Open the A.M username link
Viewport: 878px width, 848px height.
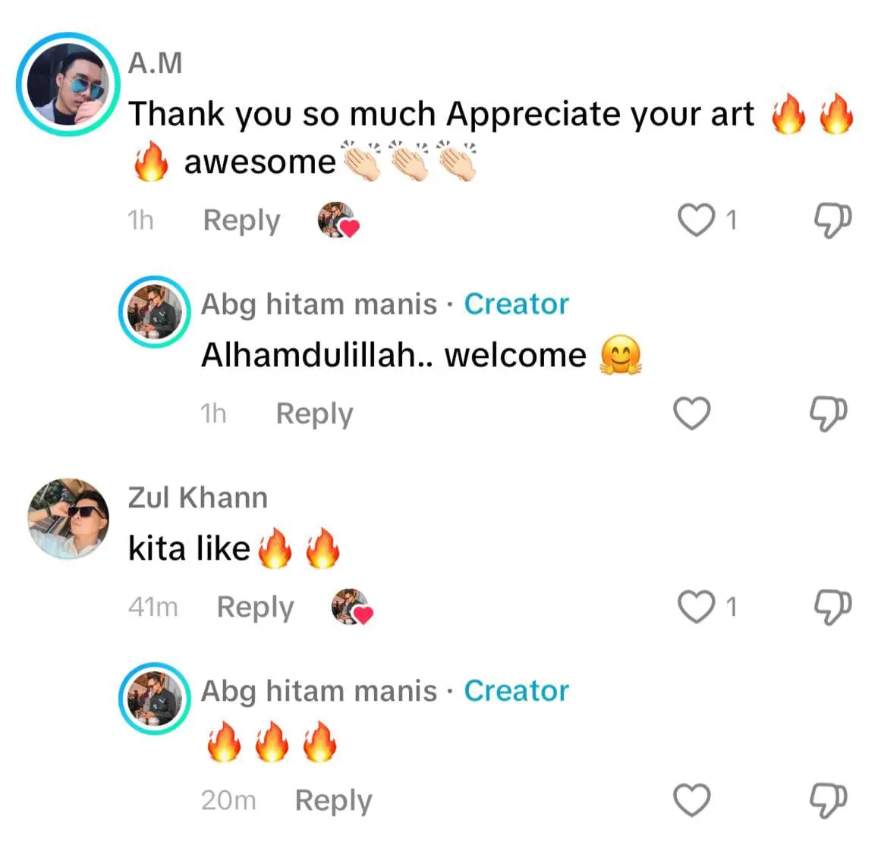(x=155, y=63)
